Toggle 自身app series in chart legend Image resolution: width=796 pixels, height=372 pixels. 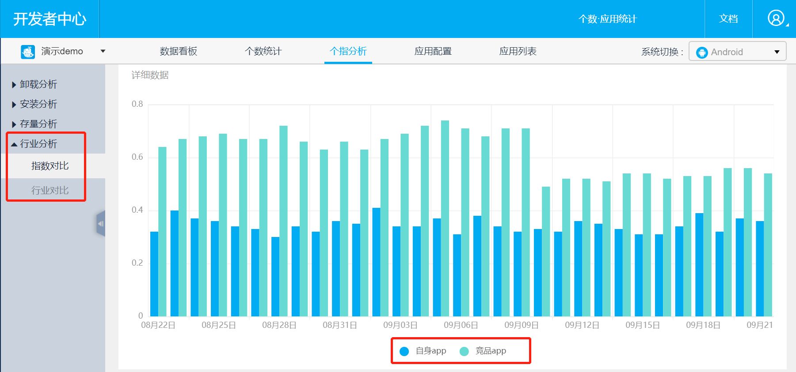(x=423, y=351)
